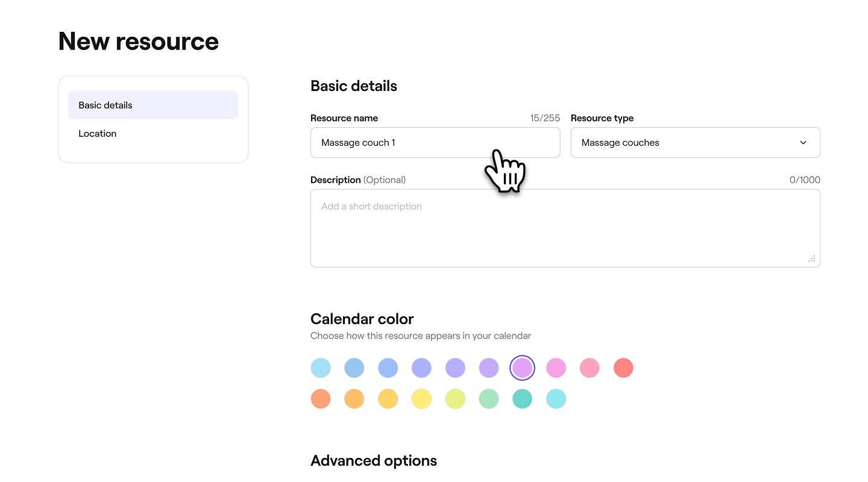Select the orange calendar color swatch

click(354, 399)
